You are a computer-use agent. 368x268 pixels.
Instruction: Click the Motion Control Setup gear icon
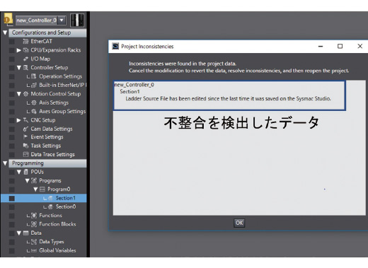pos(25,94)
